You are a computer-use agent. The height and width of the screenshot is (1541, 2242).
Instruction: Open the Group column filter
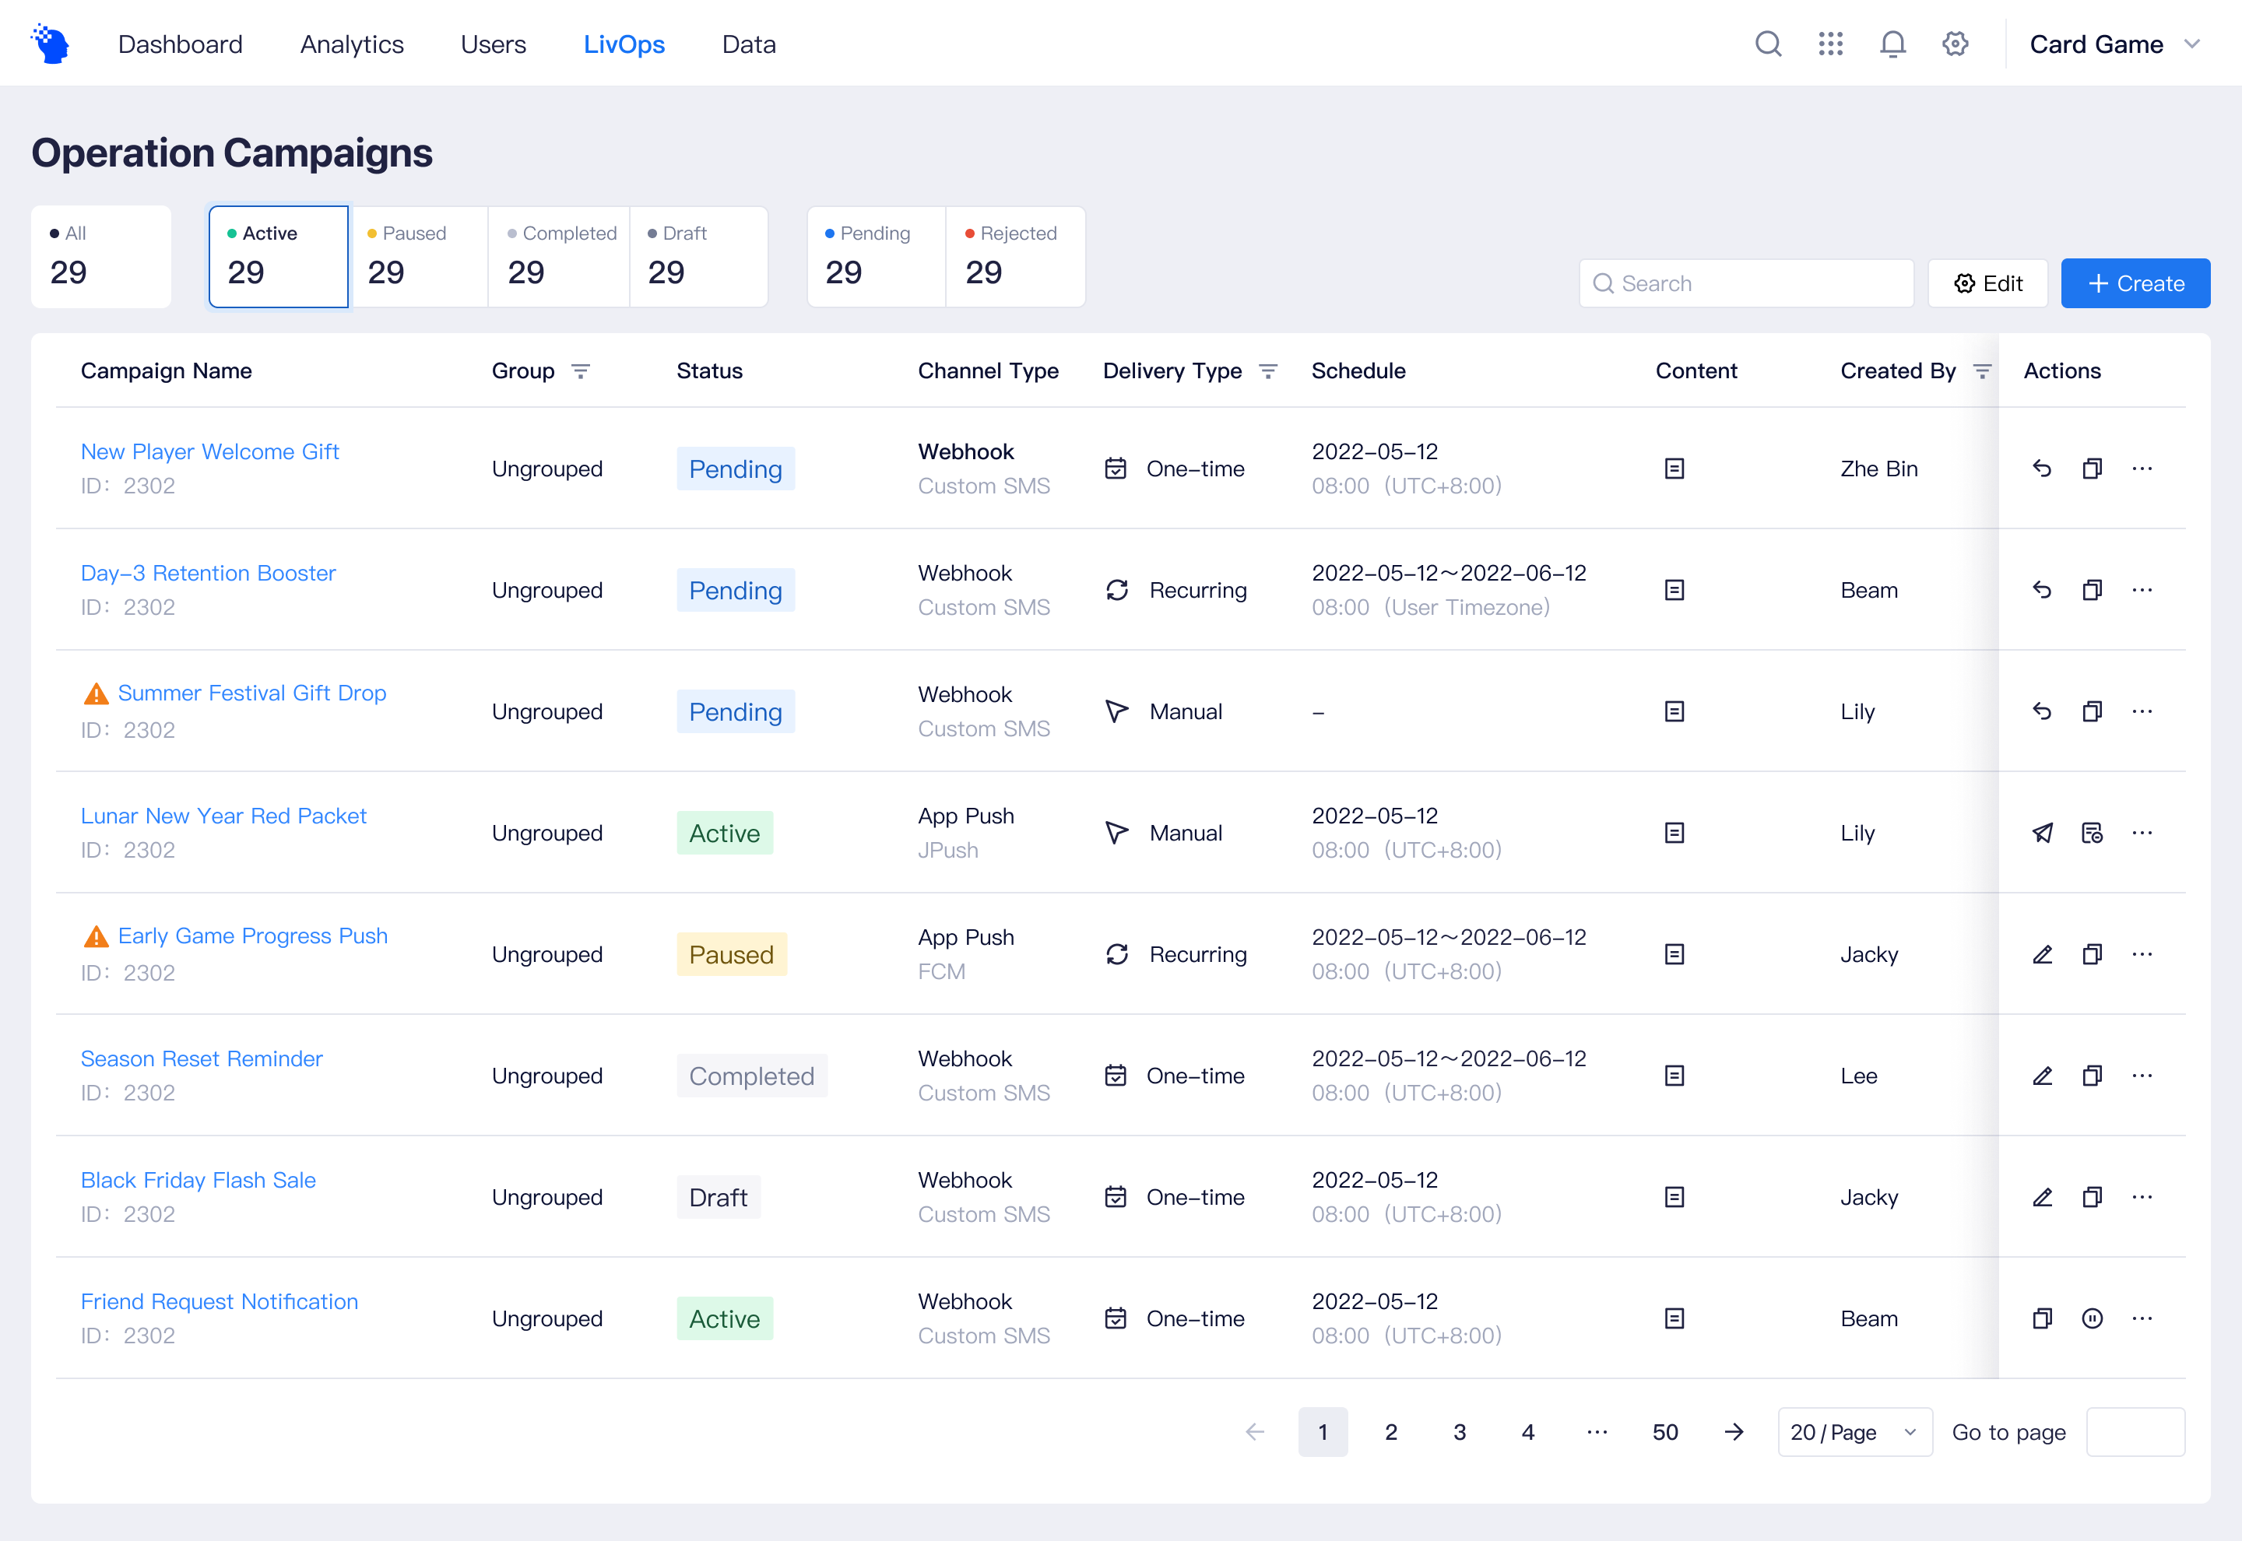tap(580, 372)
